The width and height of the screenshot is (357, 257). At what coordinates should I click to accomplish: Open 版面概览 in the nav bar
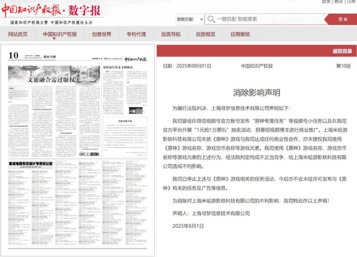click(205, 34)
